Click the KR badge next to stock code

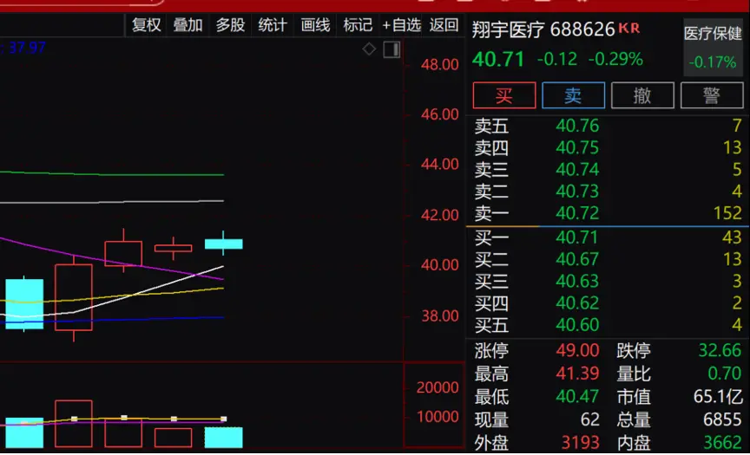coord(629,29)
